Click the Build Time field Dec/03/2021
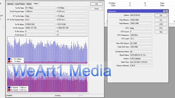The height and width of the screenshot is (98, 175). coord(141,62)
